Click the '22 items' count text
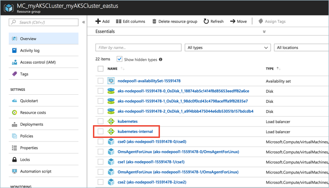The height and width of the screenshot is (188, 329). click(x=103, y=59)
